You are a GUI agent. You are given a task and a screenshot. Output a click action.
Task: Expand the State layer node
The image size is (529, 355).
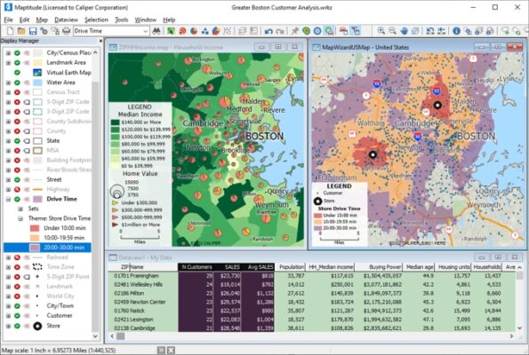[8, 141]
